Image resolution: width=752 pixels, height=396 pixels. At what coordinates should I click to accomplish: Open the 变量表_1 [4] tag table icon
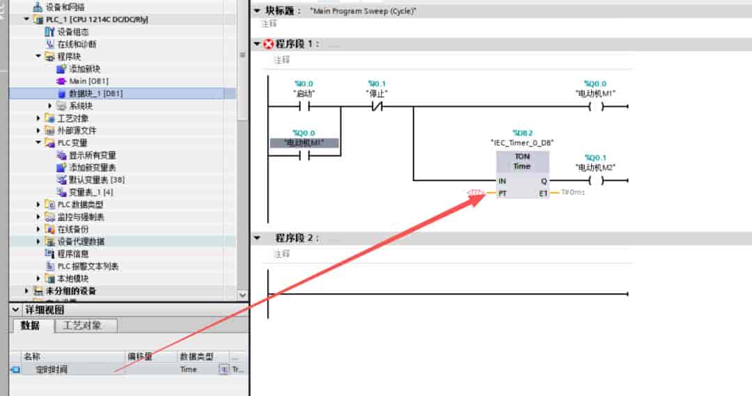coord(61,192)
